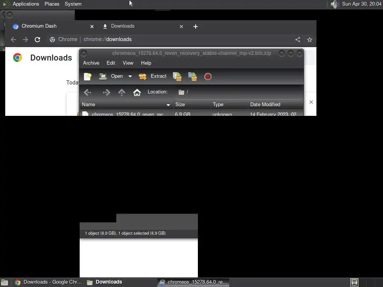Image resolution: width=383 pixels, height=287 pixels.
Task: Sort archive list by Date Modified column
Action: pos(276,105)
